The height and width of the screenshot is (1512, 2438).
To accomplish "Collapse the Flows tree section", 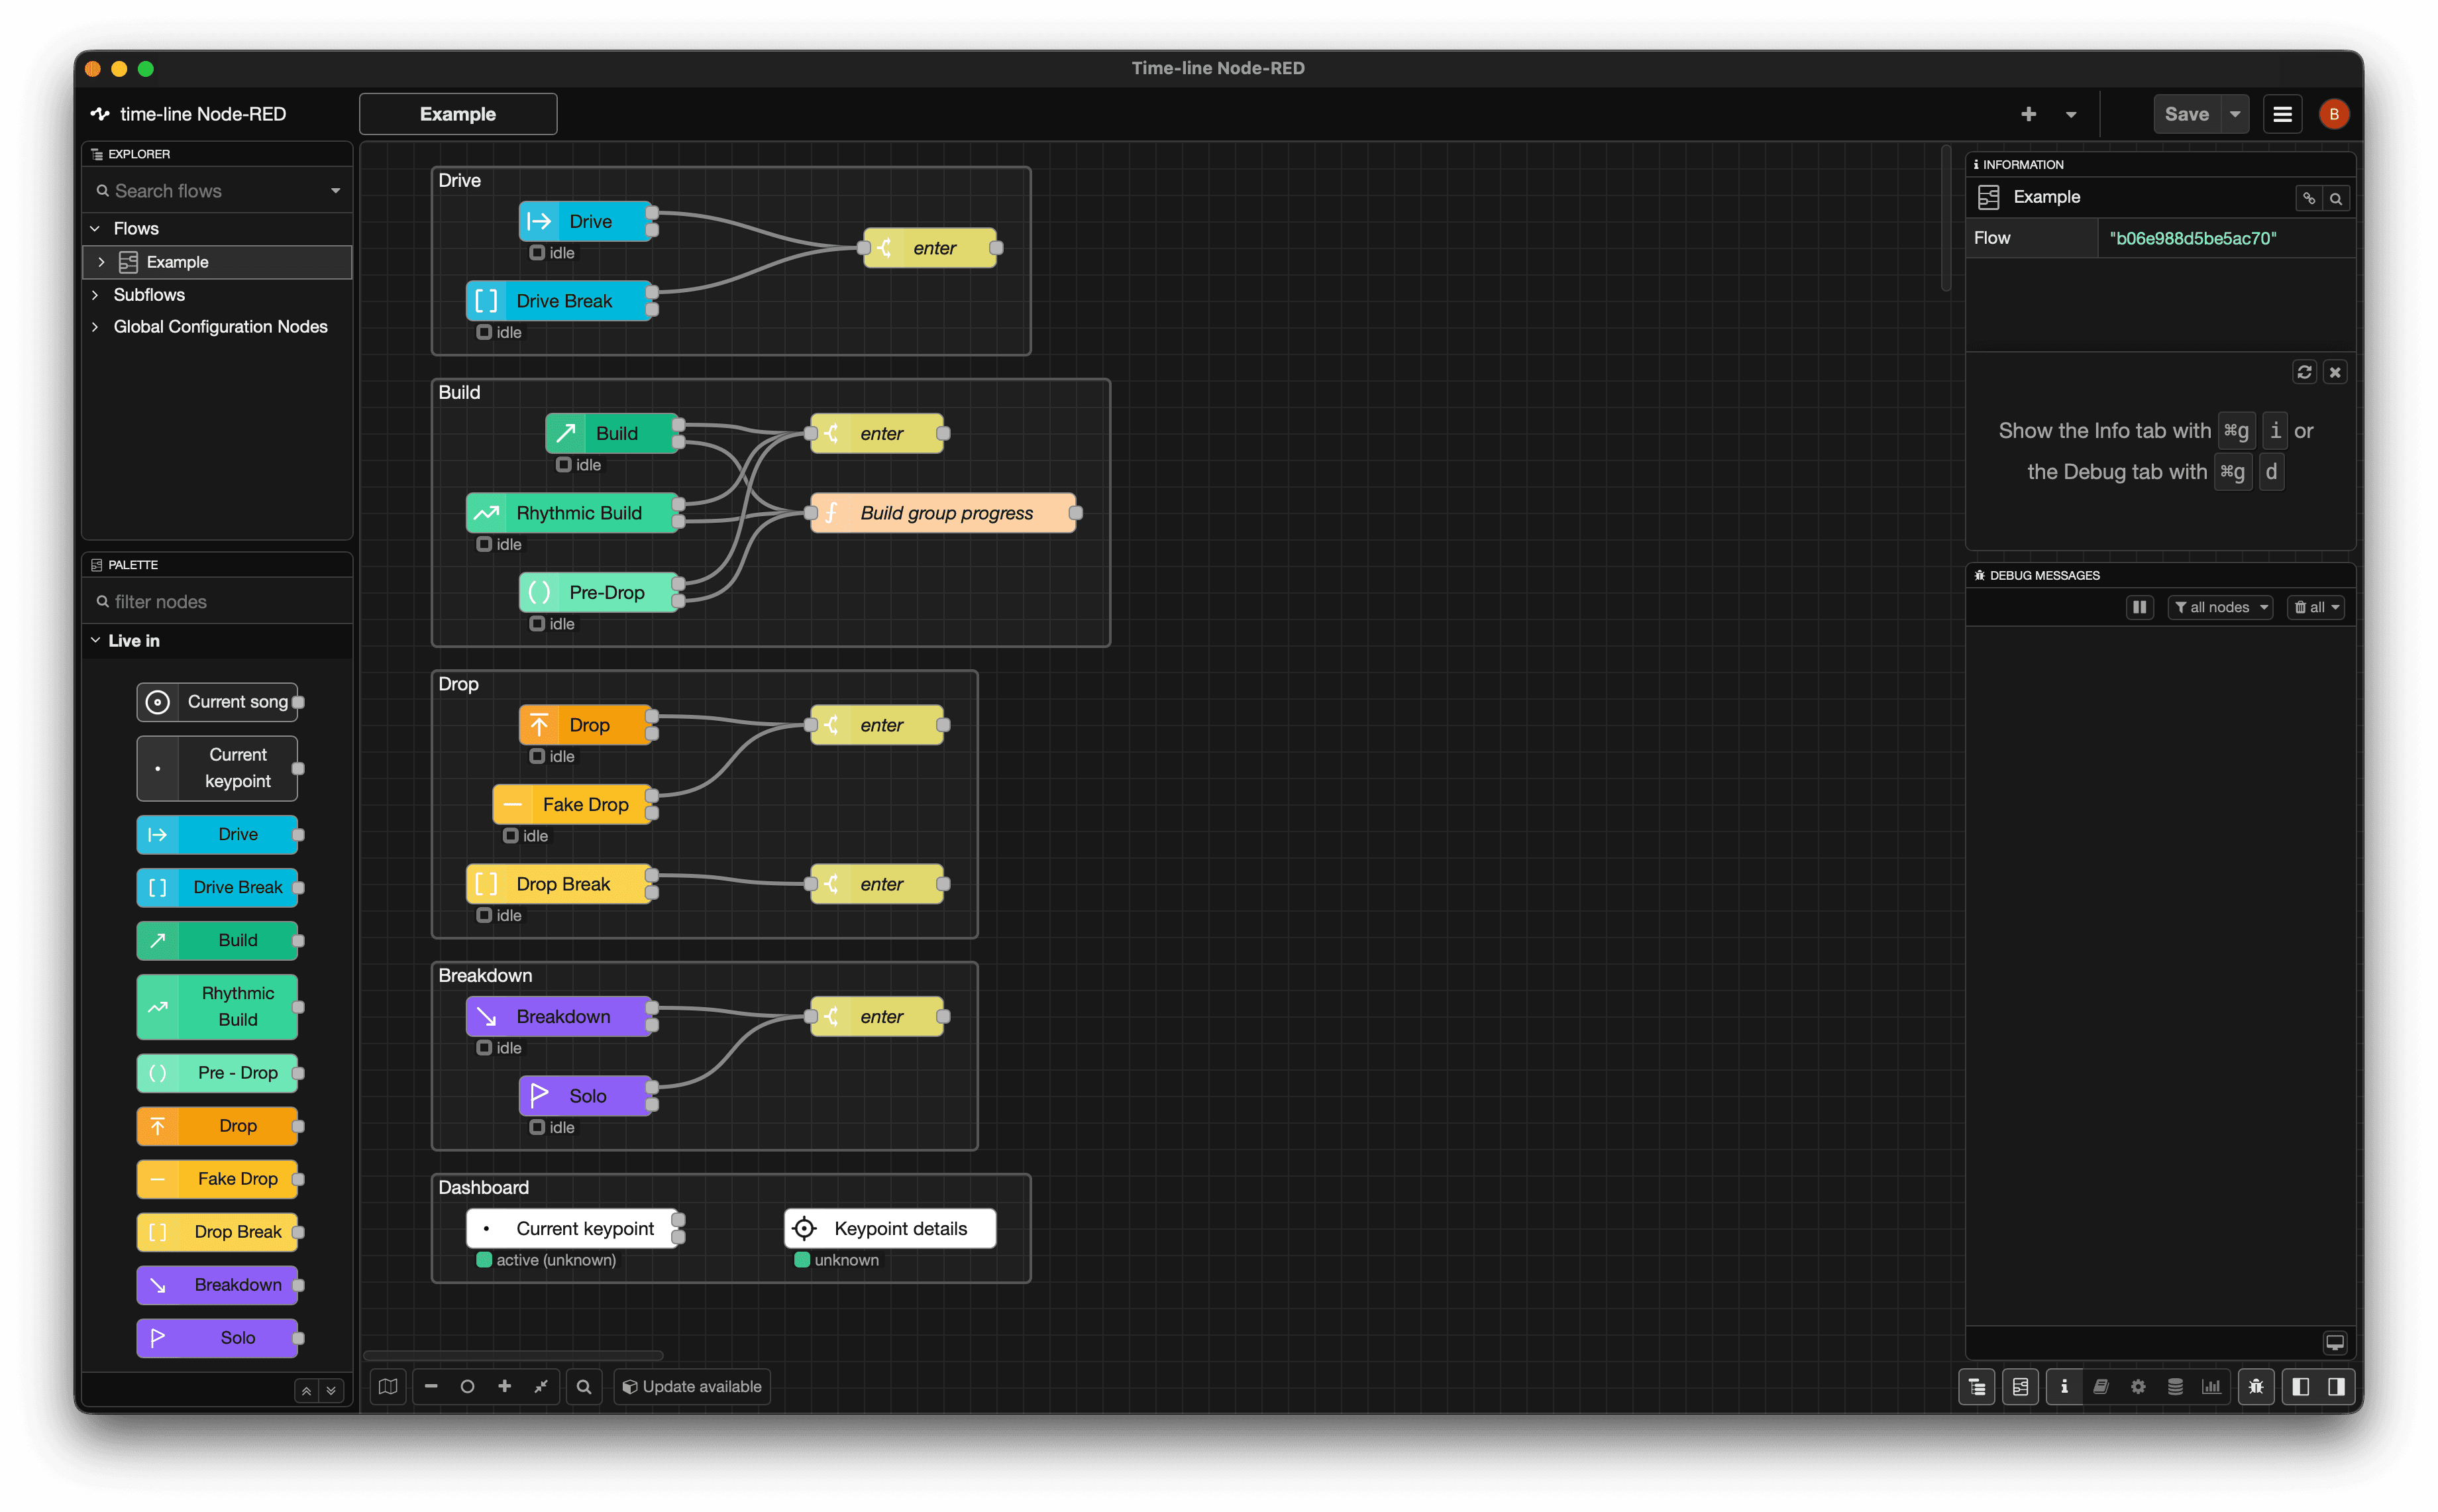I will (95, 229).
